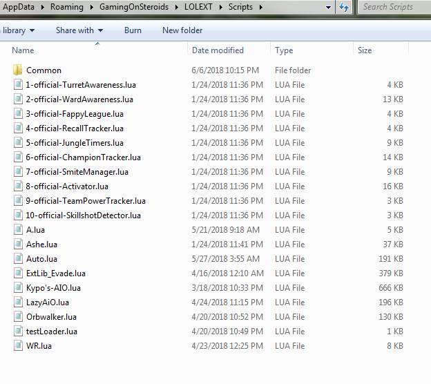
Task: Click the ExtLib_Evade.lua file icon
Action: [18, 273]
